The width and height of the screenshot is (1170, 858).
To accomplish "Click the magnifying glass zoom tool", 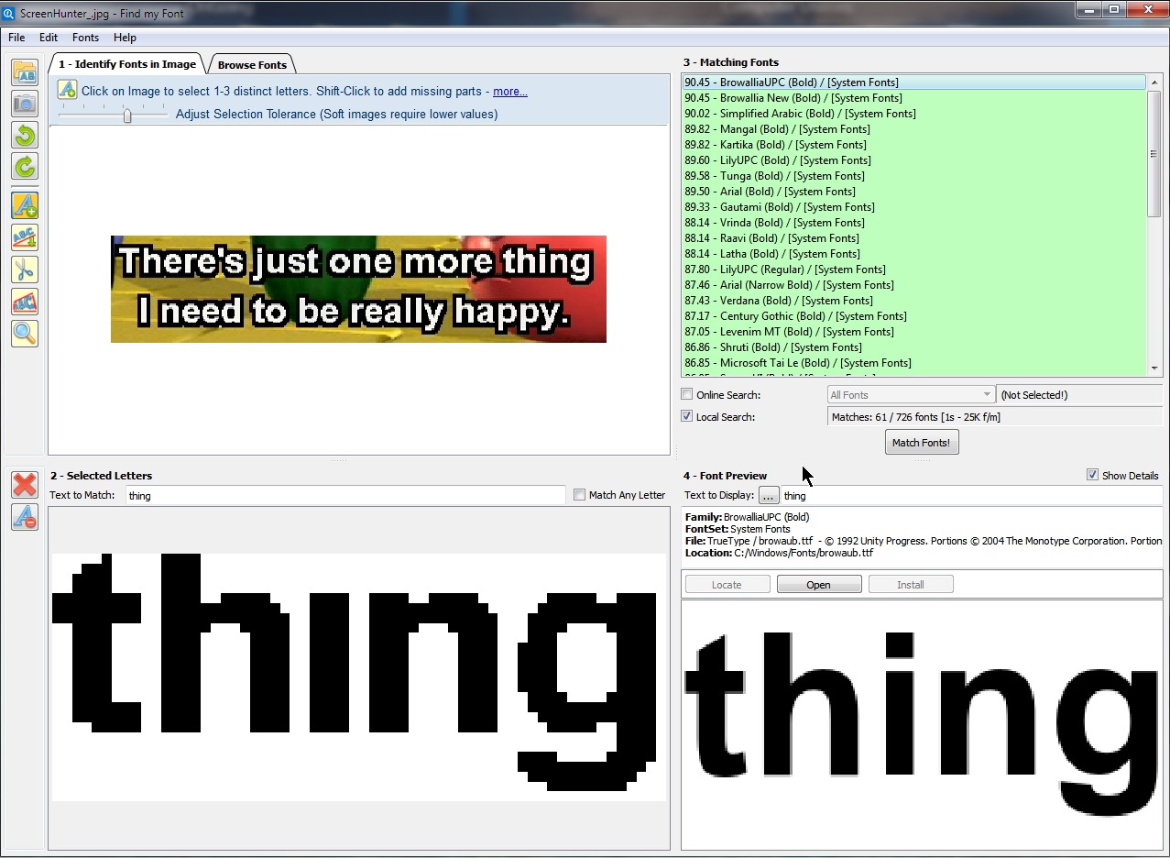I will click(x=25, y=333).
